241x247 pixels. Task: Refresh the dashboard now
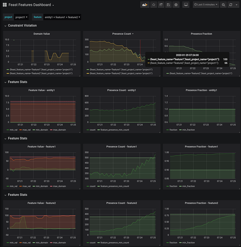(x=231, y=5)
